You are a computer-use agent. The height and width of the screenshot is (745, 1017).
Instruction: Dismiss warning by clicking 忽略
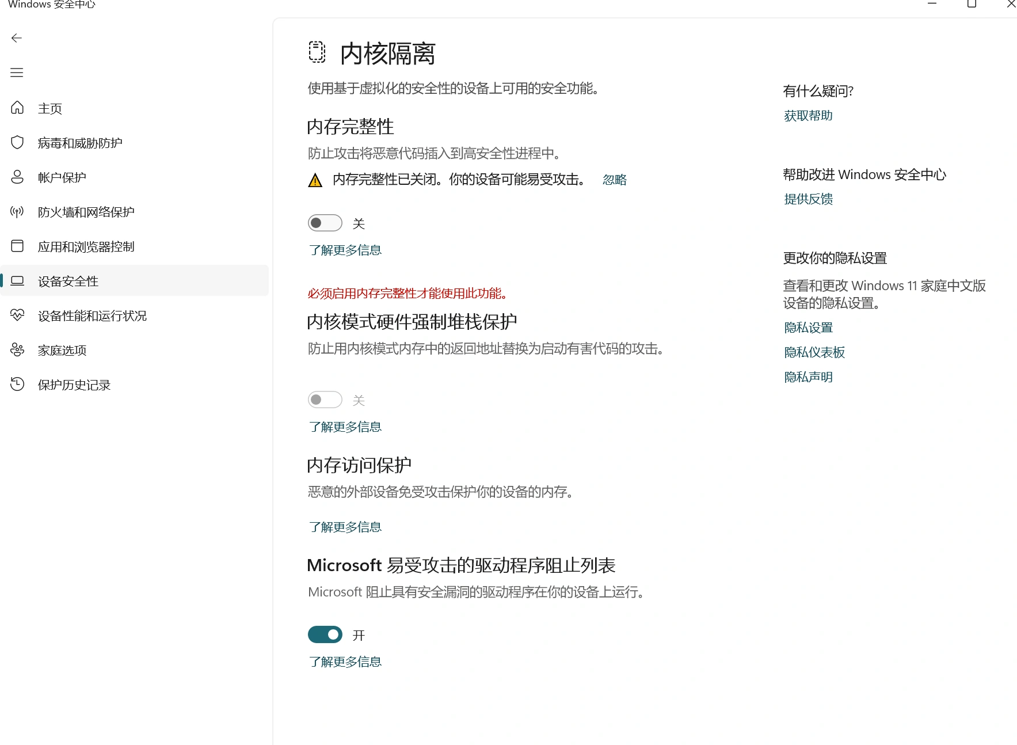(x=614, y=180)
